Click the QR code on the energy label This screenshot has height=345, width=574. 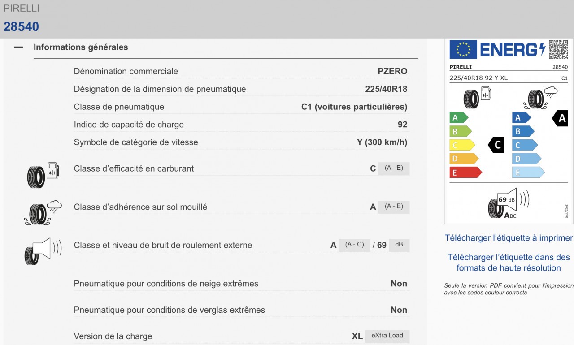tap(558, 49)
